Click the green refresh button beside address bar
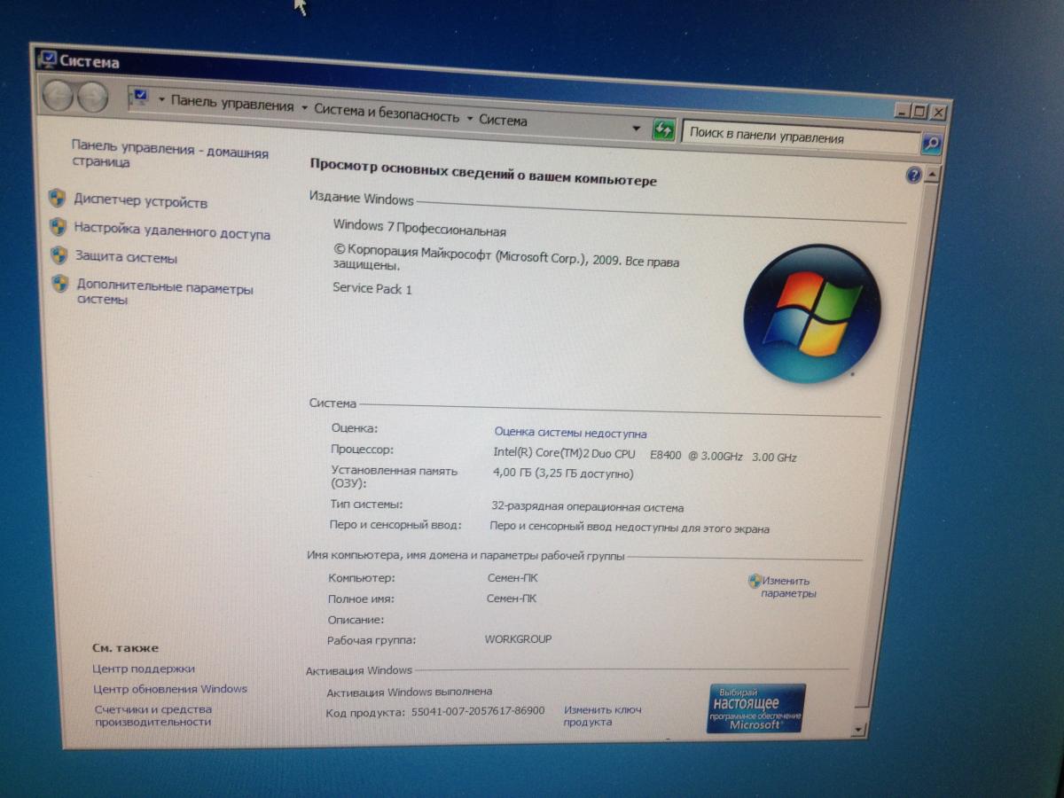1064x798 pixels. coord(664,130)
